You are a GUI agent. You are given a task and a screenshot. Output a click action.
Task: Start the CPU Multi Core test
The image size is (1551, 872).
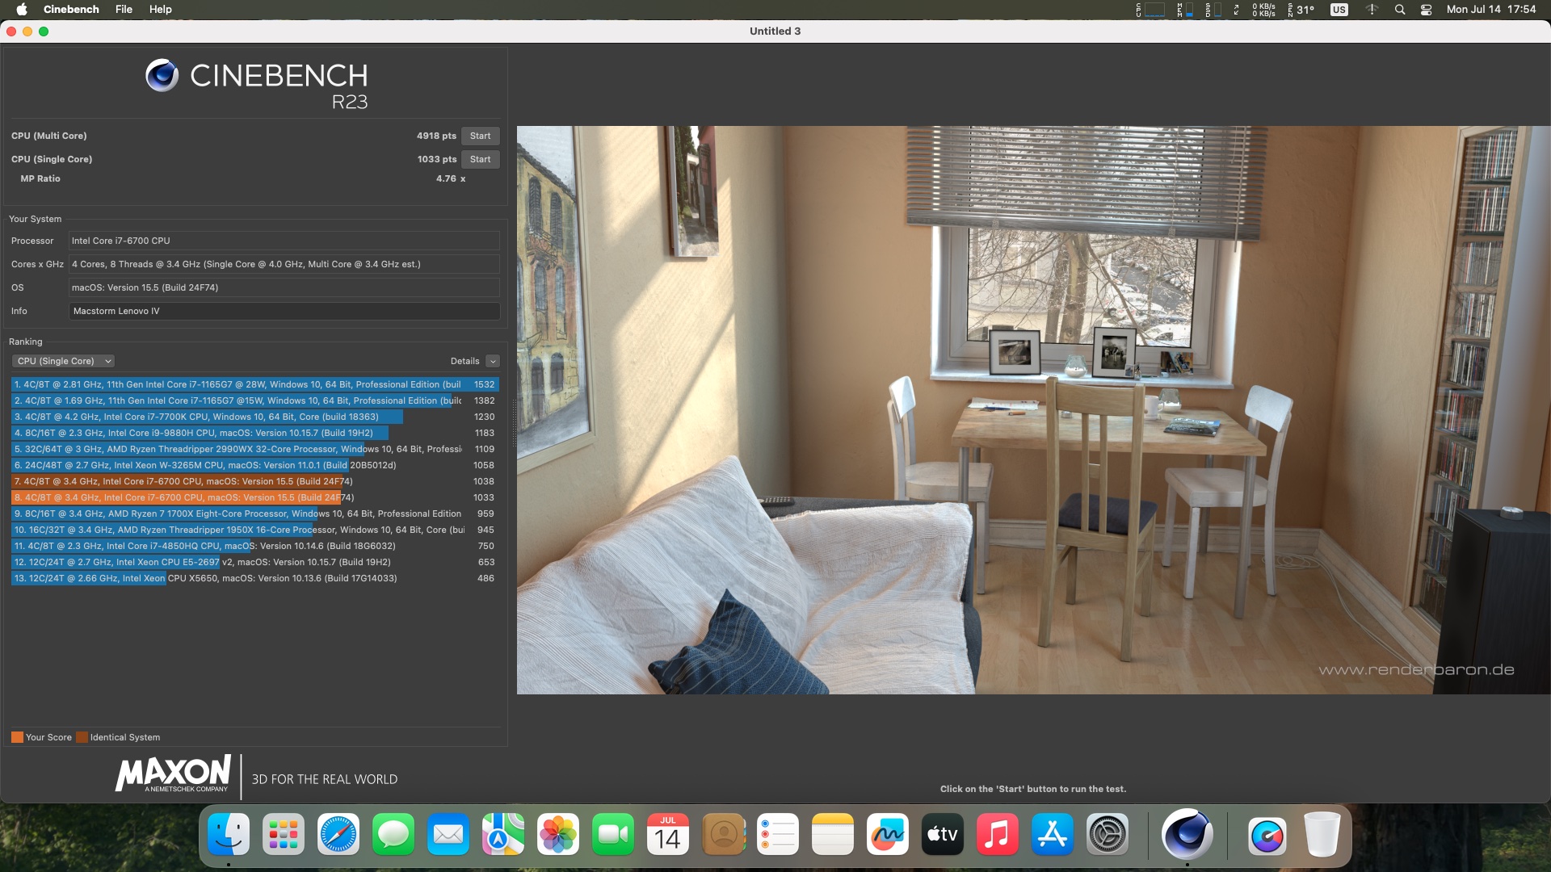[480, 136]
